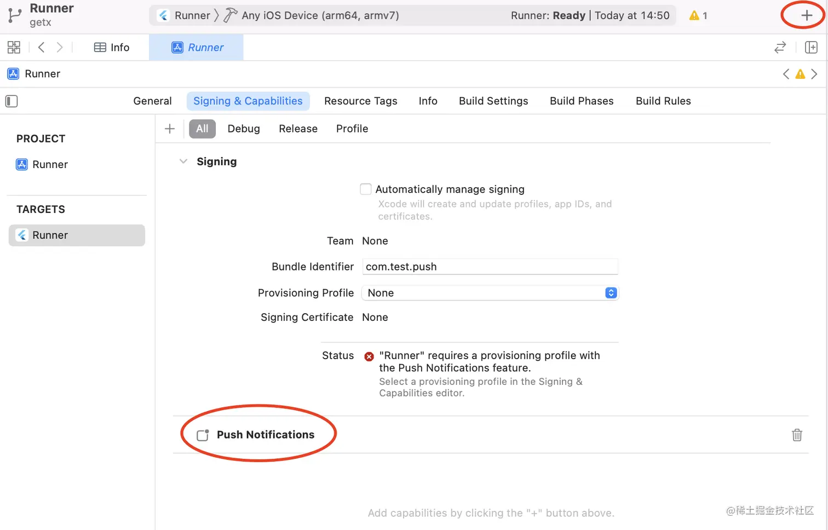Switch to the Build Phases tab
Screen dimensions: 828x530
click(x=581, y=101)
